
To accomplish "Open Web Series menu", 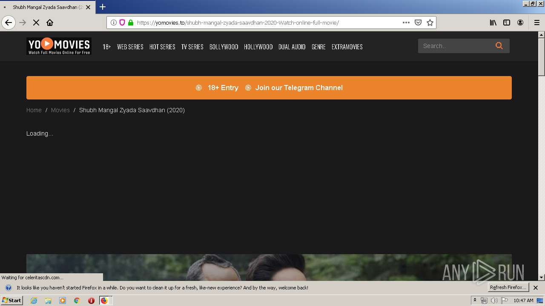I will pyautogui.click(x=130, y=47).
